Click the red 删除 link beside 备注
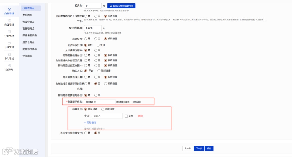 click(x=141, y=116)
